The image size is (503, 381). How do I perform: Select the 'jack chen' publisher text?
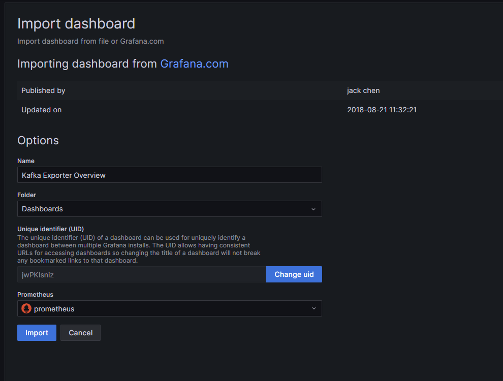(363, 90)
